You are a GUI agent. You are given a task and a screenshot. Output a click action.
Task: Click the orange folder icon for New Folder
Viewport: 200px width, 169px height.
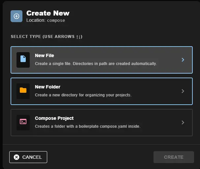pyautogui.click(x=23, y=91)
